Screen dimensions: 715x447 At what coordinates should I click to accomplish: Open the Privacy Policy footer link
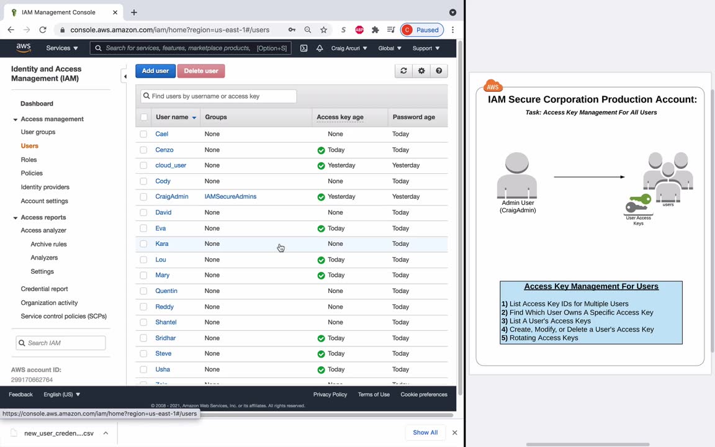pyautogui.click(x=330, y=395)
